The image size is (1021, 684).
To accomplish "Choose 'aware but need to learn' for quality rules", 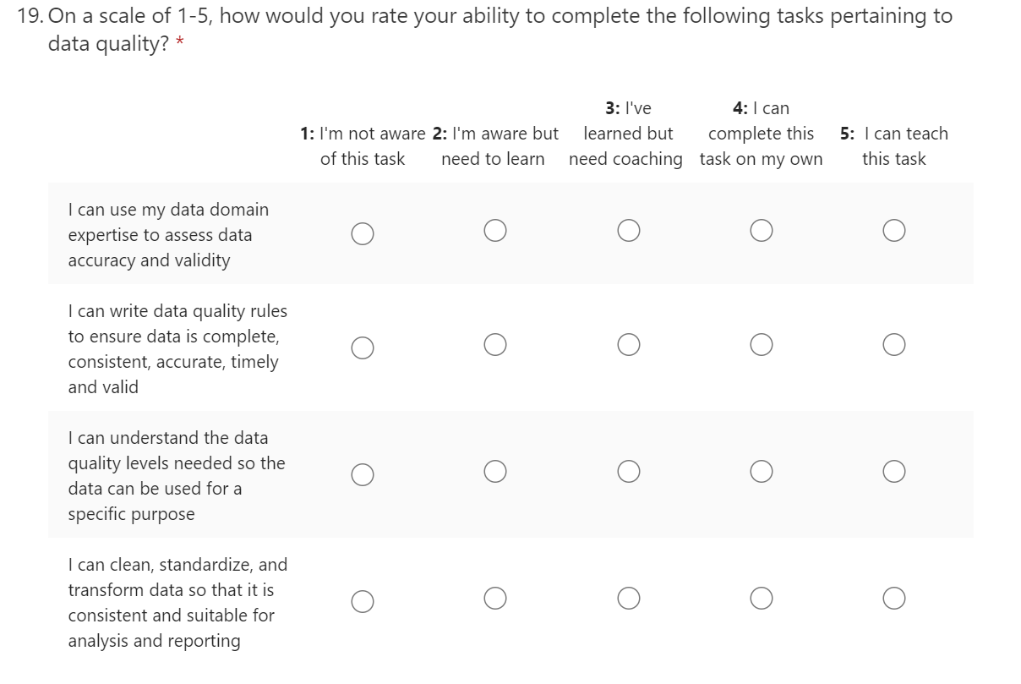I will pos(495,344).
